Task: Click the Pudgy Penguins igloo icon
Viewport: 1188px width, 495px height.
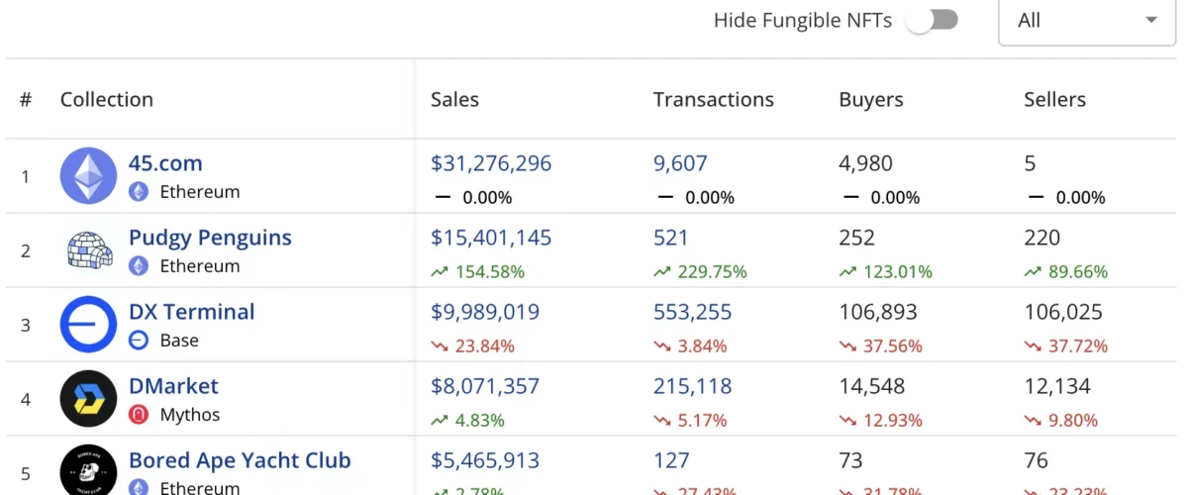Action: pyautogui.click(x=88, y=250)
